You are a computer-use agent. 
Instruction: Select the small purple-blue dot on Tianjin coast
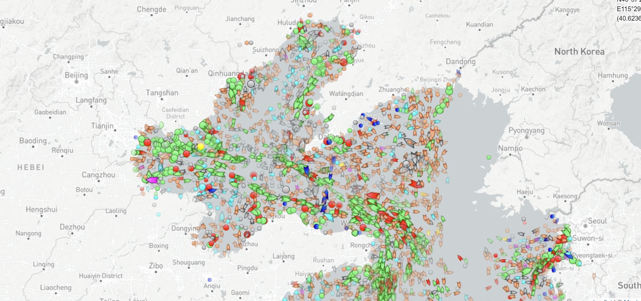(136, 137)
